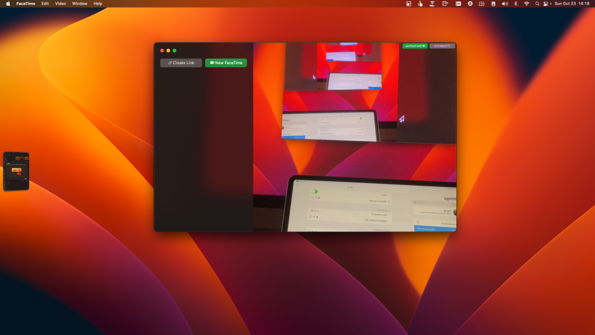Minimize the FaceTime window
Viewport: 595px width, 335px height.
tap(168, 51)
